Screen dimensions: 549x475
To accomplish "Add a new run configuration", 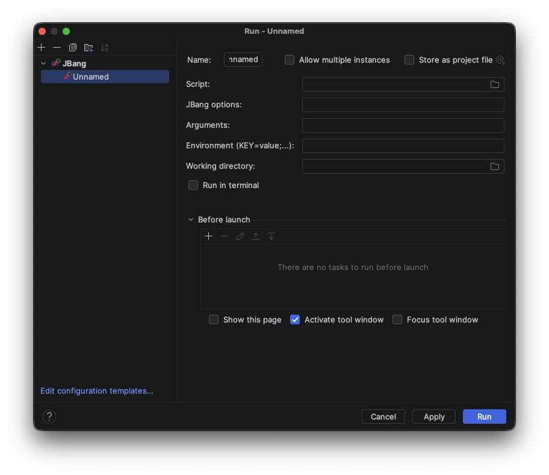I will click(42, 48).
